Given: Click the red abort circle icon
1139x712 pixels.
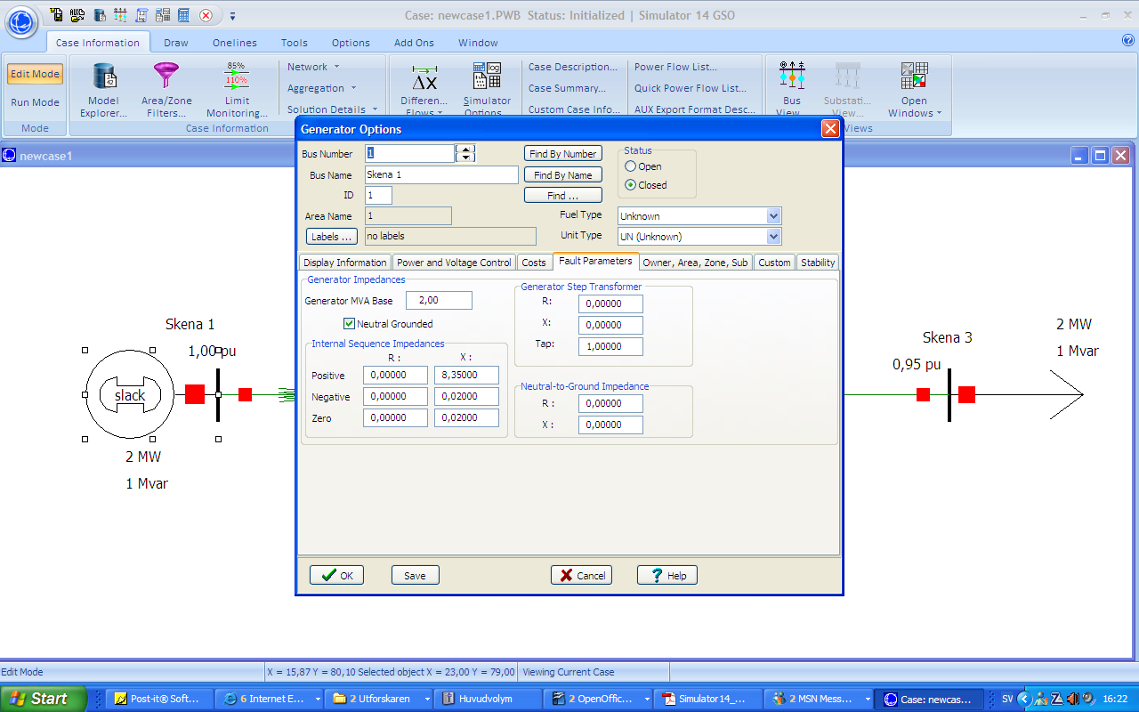Looking at the screenshot, I should [206, 15].
